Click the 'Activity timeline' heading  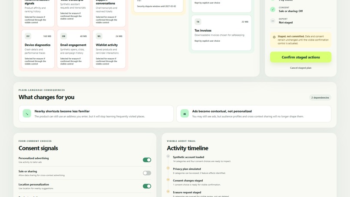click(x=188, y=148)
